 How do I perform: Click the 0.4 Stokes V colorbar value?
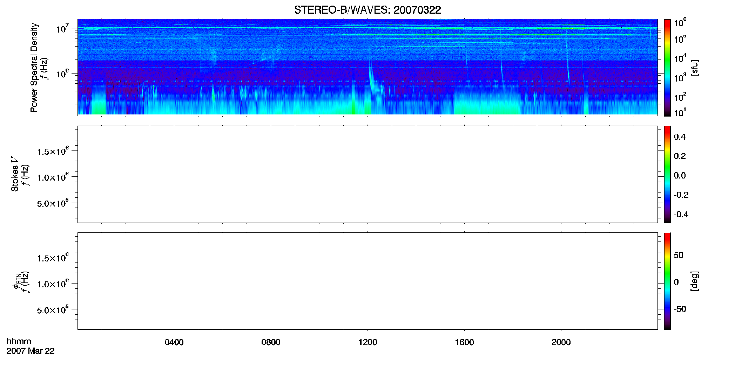click(680, 137)
